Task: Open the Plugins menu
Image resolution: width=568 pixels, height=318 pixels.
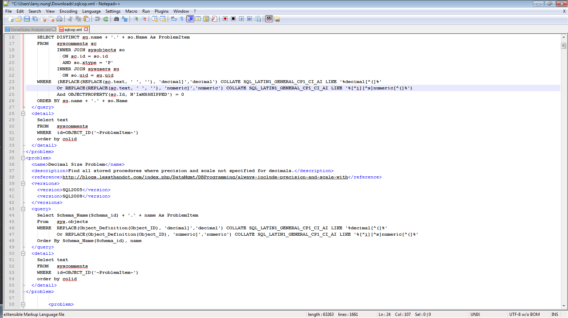Action: 161,11
